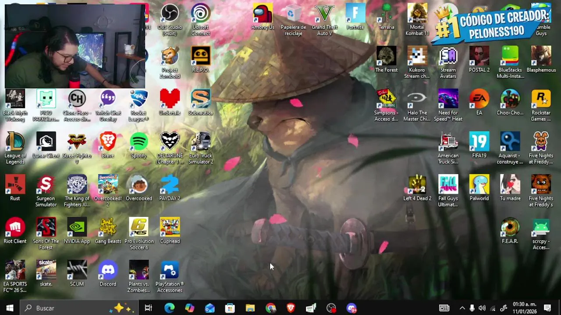The width and height of the screenshot is (561, 315).
Task: Open Need for Speed Heat shortcut
Action: (448, 105)
